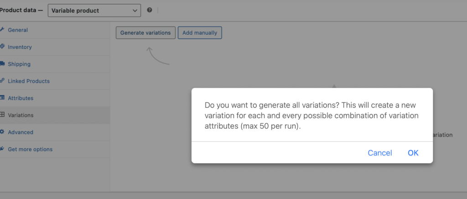This screenshot has height=199, width=467.
Task: Click the Get more options plug icon
Action: pyautogui.click(x=2, y=149)
